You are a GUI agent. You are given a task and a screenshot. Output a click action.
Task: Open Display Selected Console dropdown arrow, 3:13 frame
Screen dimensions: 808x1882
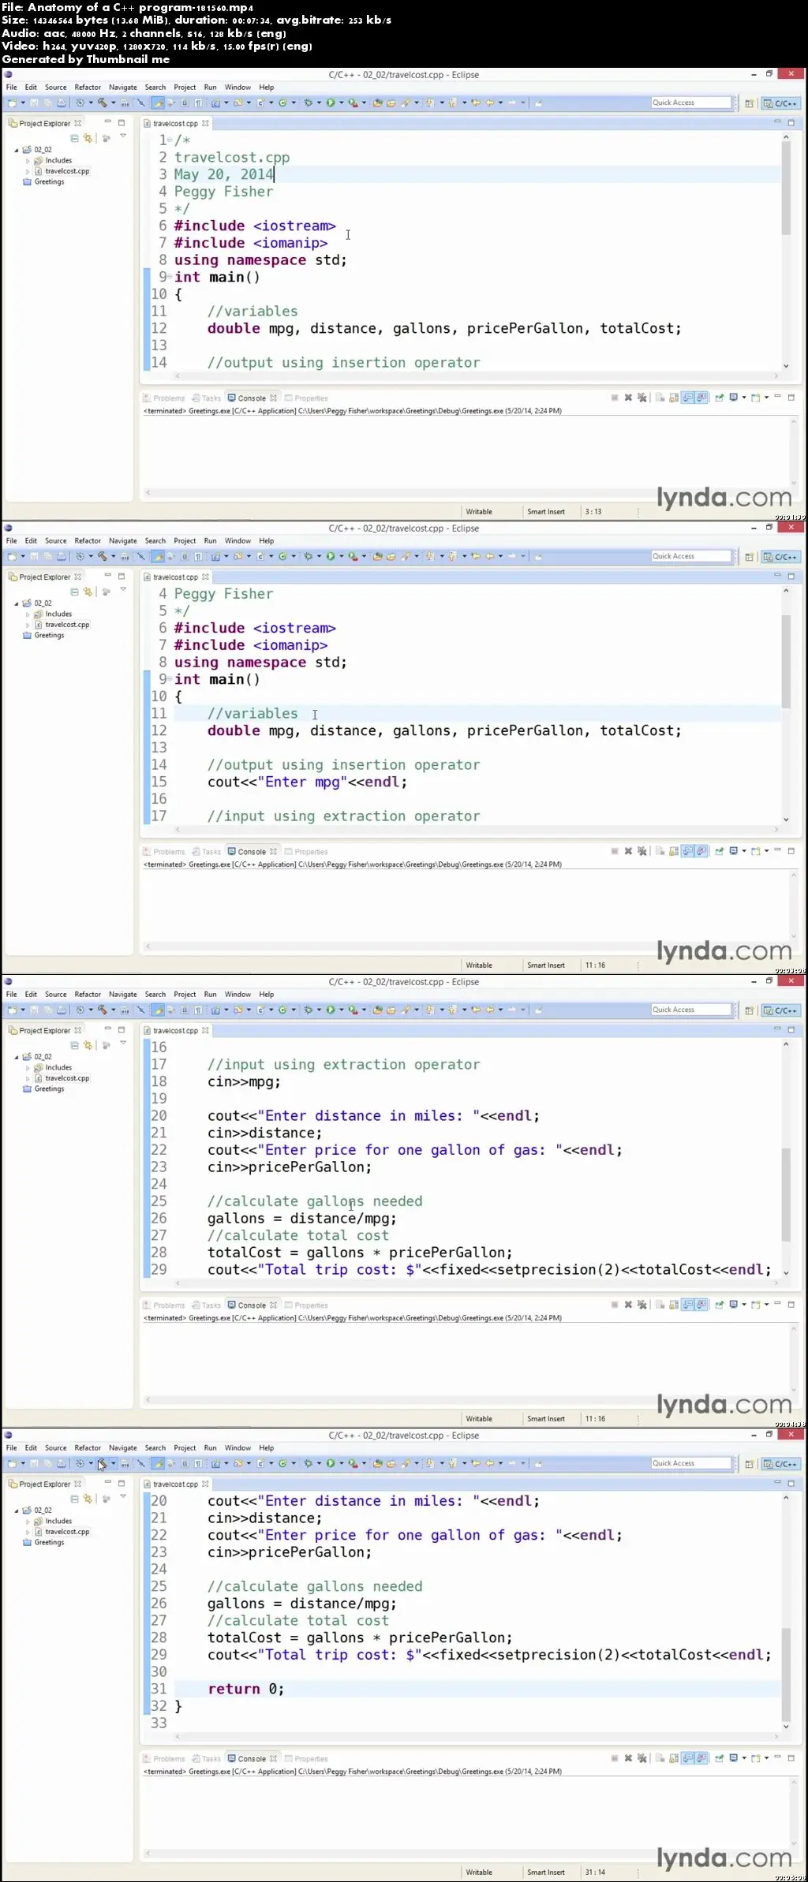pos(744,398)
